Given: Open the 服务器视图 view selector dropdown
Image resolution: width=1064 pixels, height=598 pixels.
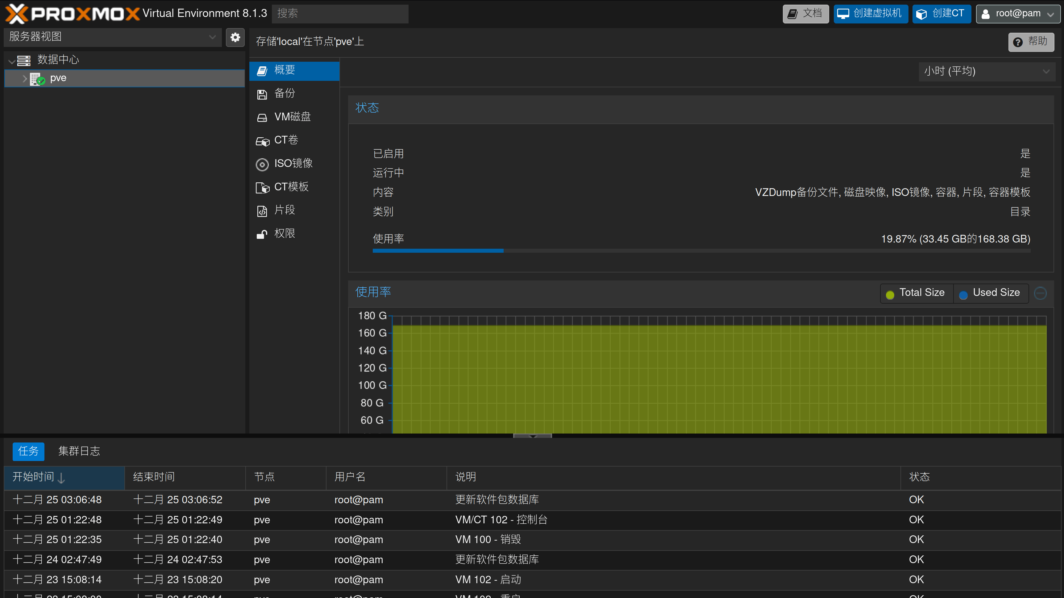Looking at the screenshot, I should click(x=113, y=37).
